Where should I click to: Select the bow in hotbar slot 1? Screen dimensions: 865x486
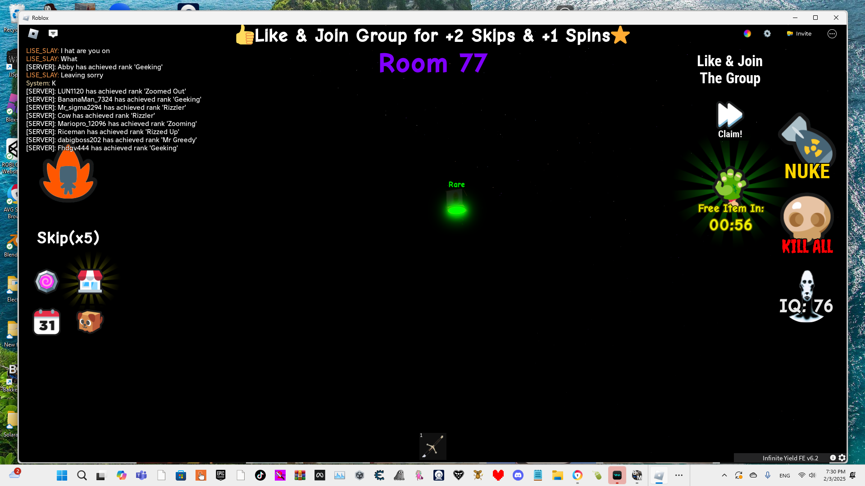(433, 446)
